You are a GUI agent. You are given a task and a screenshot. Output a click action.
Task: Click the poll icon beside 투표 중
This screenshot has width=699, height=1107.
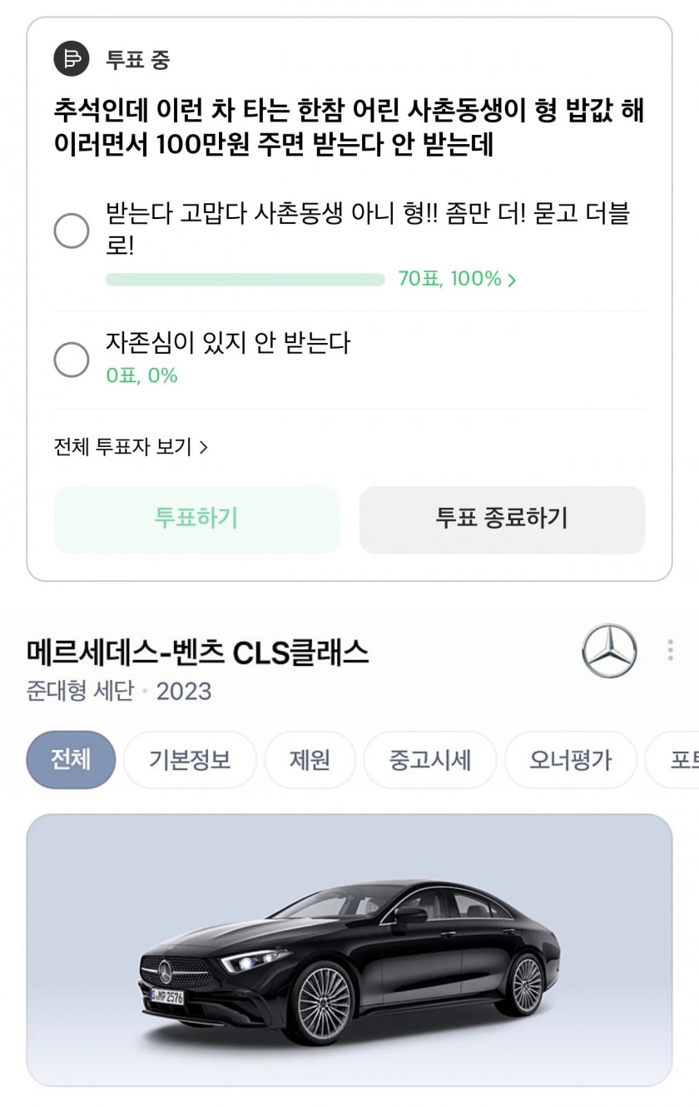pos(72,58)
